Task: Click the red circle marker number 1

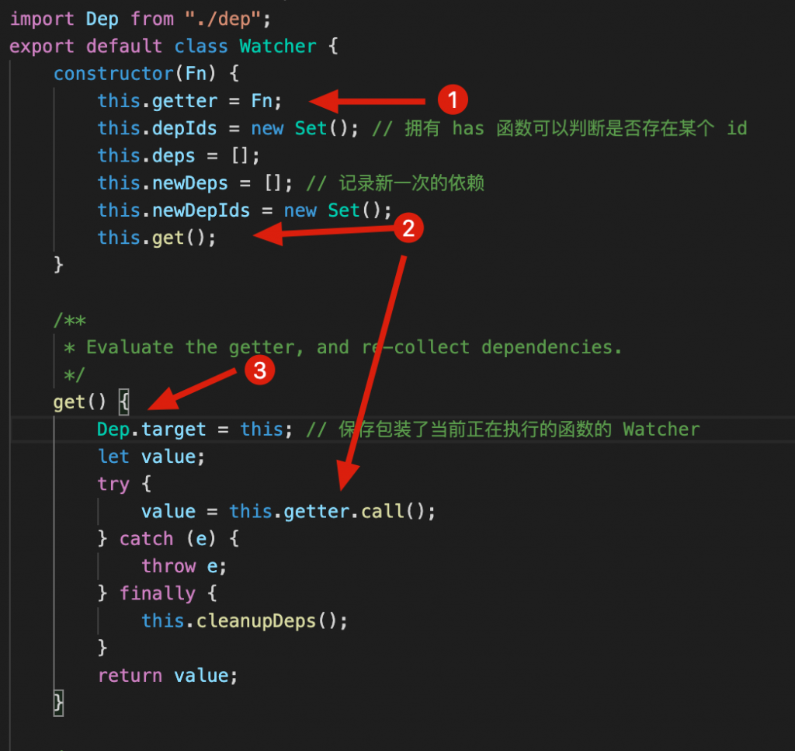Action: 453,99
